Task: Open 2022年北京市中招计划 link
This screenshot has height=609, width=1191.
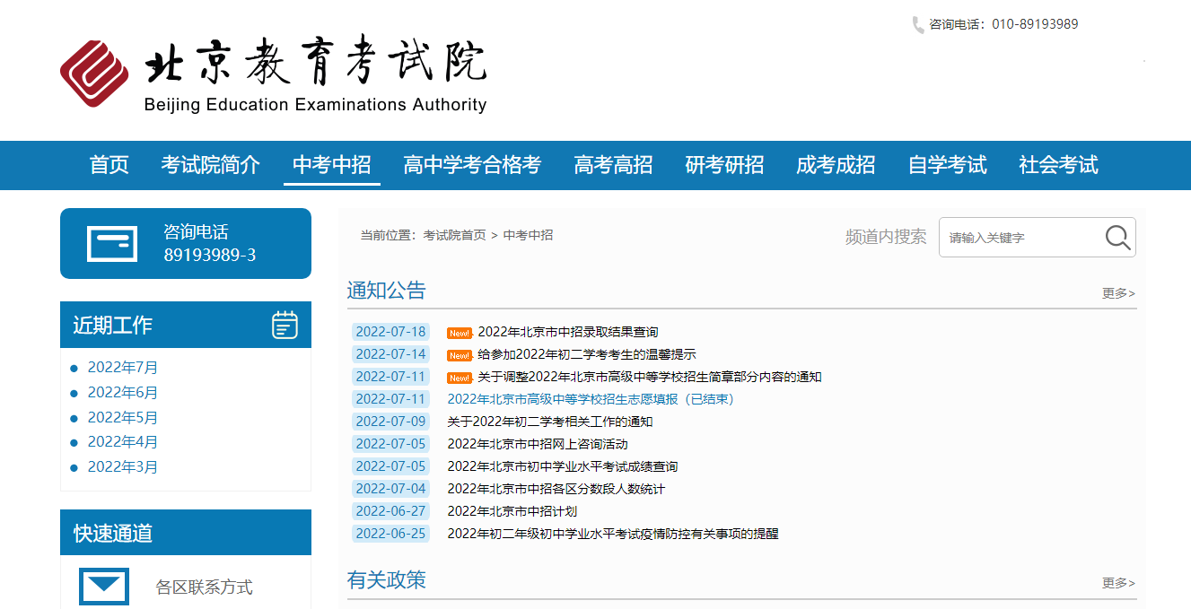Action: 512,511
